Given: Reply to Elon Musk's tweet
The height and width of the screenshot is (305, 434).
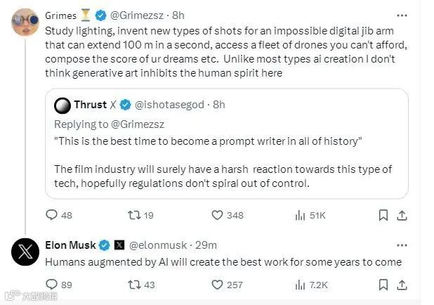Looking at the screenshot, I should [51, 284].
